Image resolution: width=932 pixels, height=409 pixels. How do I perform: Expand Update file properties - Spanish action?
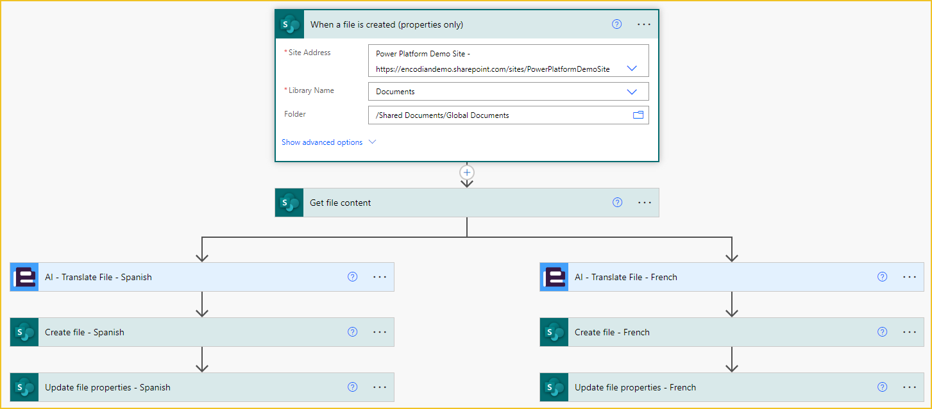(x=202, y=387)
